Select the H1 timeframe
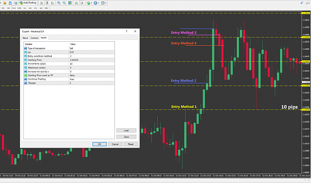This screenshot has height=183, width=311. [x=25, y=8]
